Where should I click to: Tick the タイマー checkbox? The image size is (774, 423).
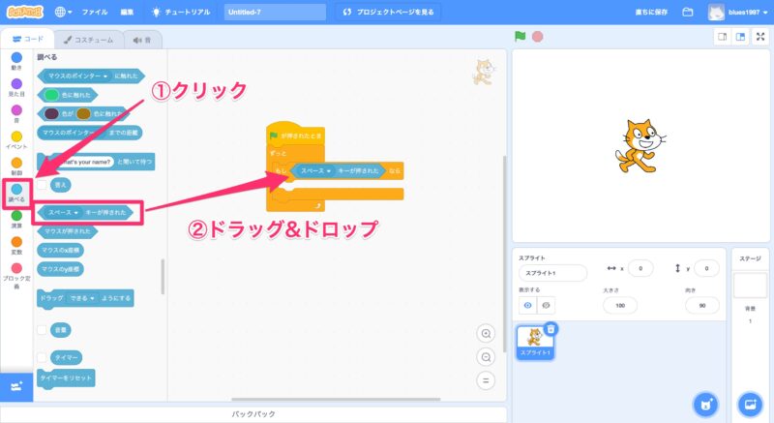[x=43, y=357]
